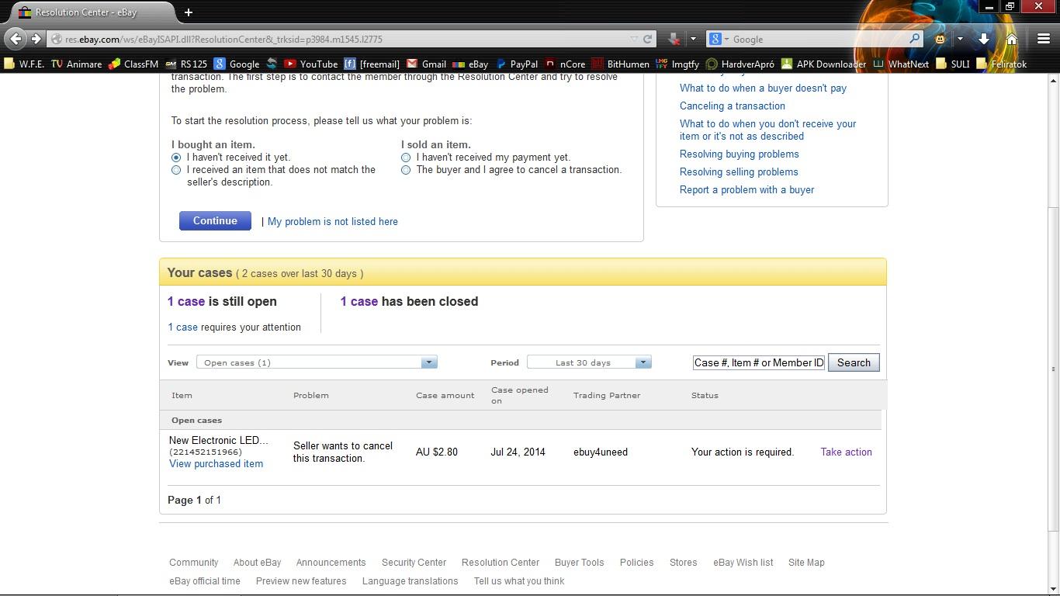
Task: Open the W.F.E. bookmark folder
Action: 23,64
